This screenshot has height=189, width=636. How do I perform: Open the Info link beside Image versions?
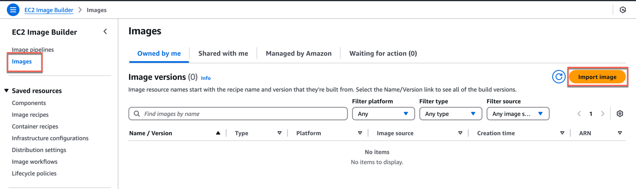coord(206,78)
